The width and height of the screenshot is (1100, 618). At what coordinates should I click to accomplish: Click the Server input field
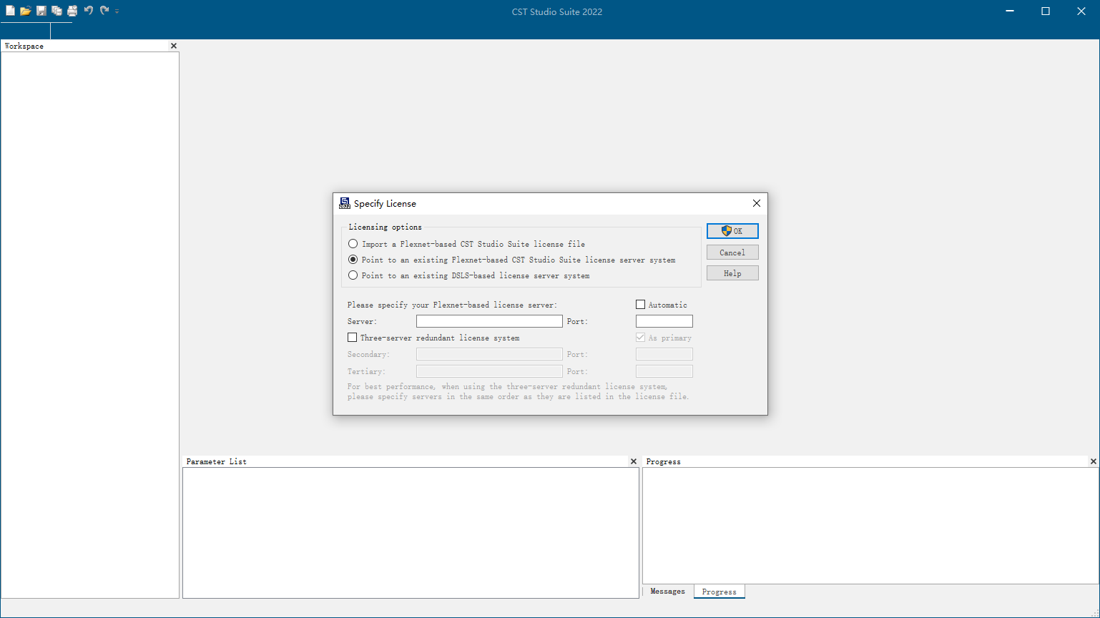coord(489,321)
